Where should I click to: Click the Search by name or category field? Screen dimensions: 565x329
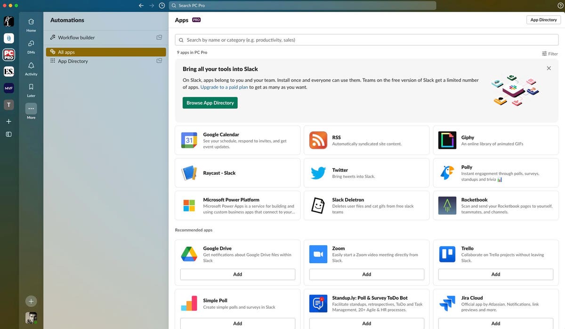click(366, 40)
